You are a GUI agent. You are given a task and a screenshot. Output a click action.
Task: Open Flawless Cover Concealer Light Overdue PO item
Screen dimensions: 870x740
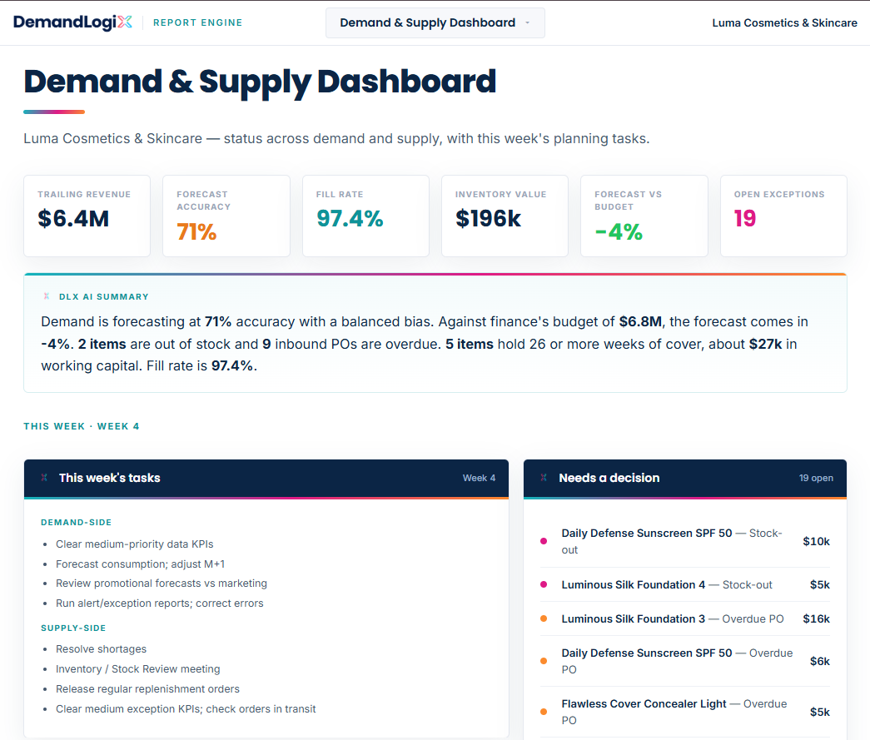[684, 712]
